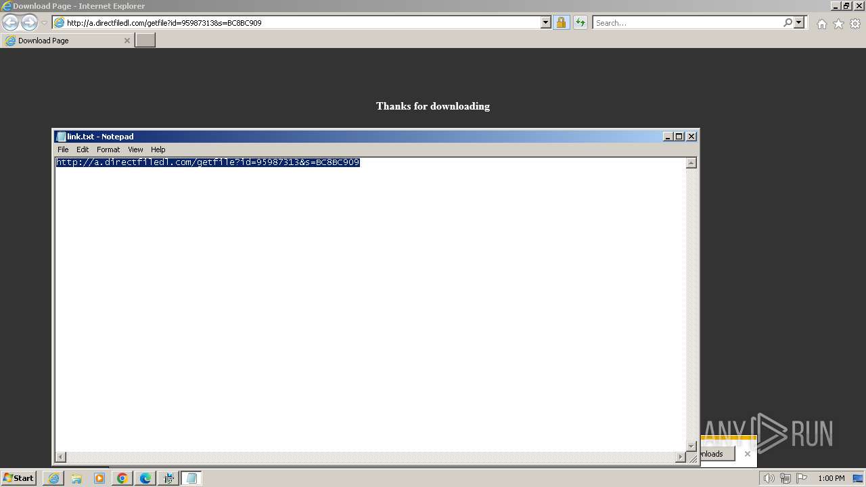866x487 pixels.
Task: Run search with the magnifier icon
Action: pyautogui.click(x=788, y=22)
